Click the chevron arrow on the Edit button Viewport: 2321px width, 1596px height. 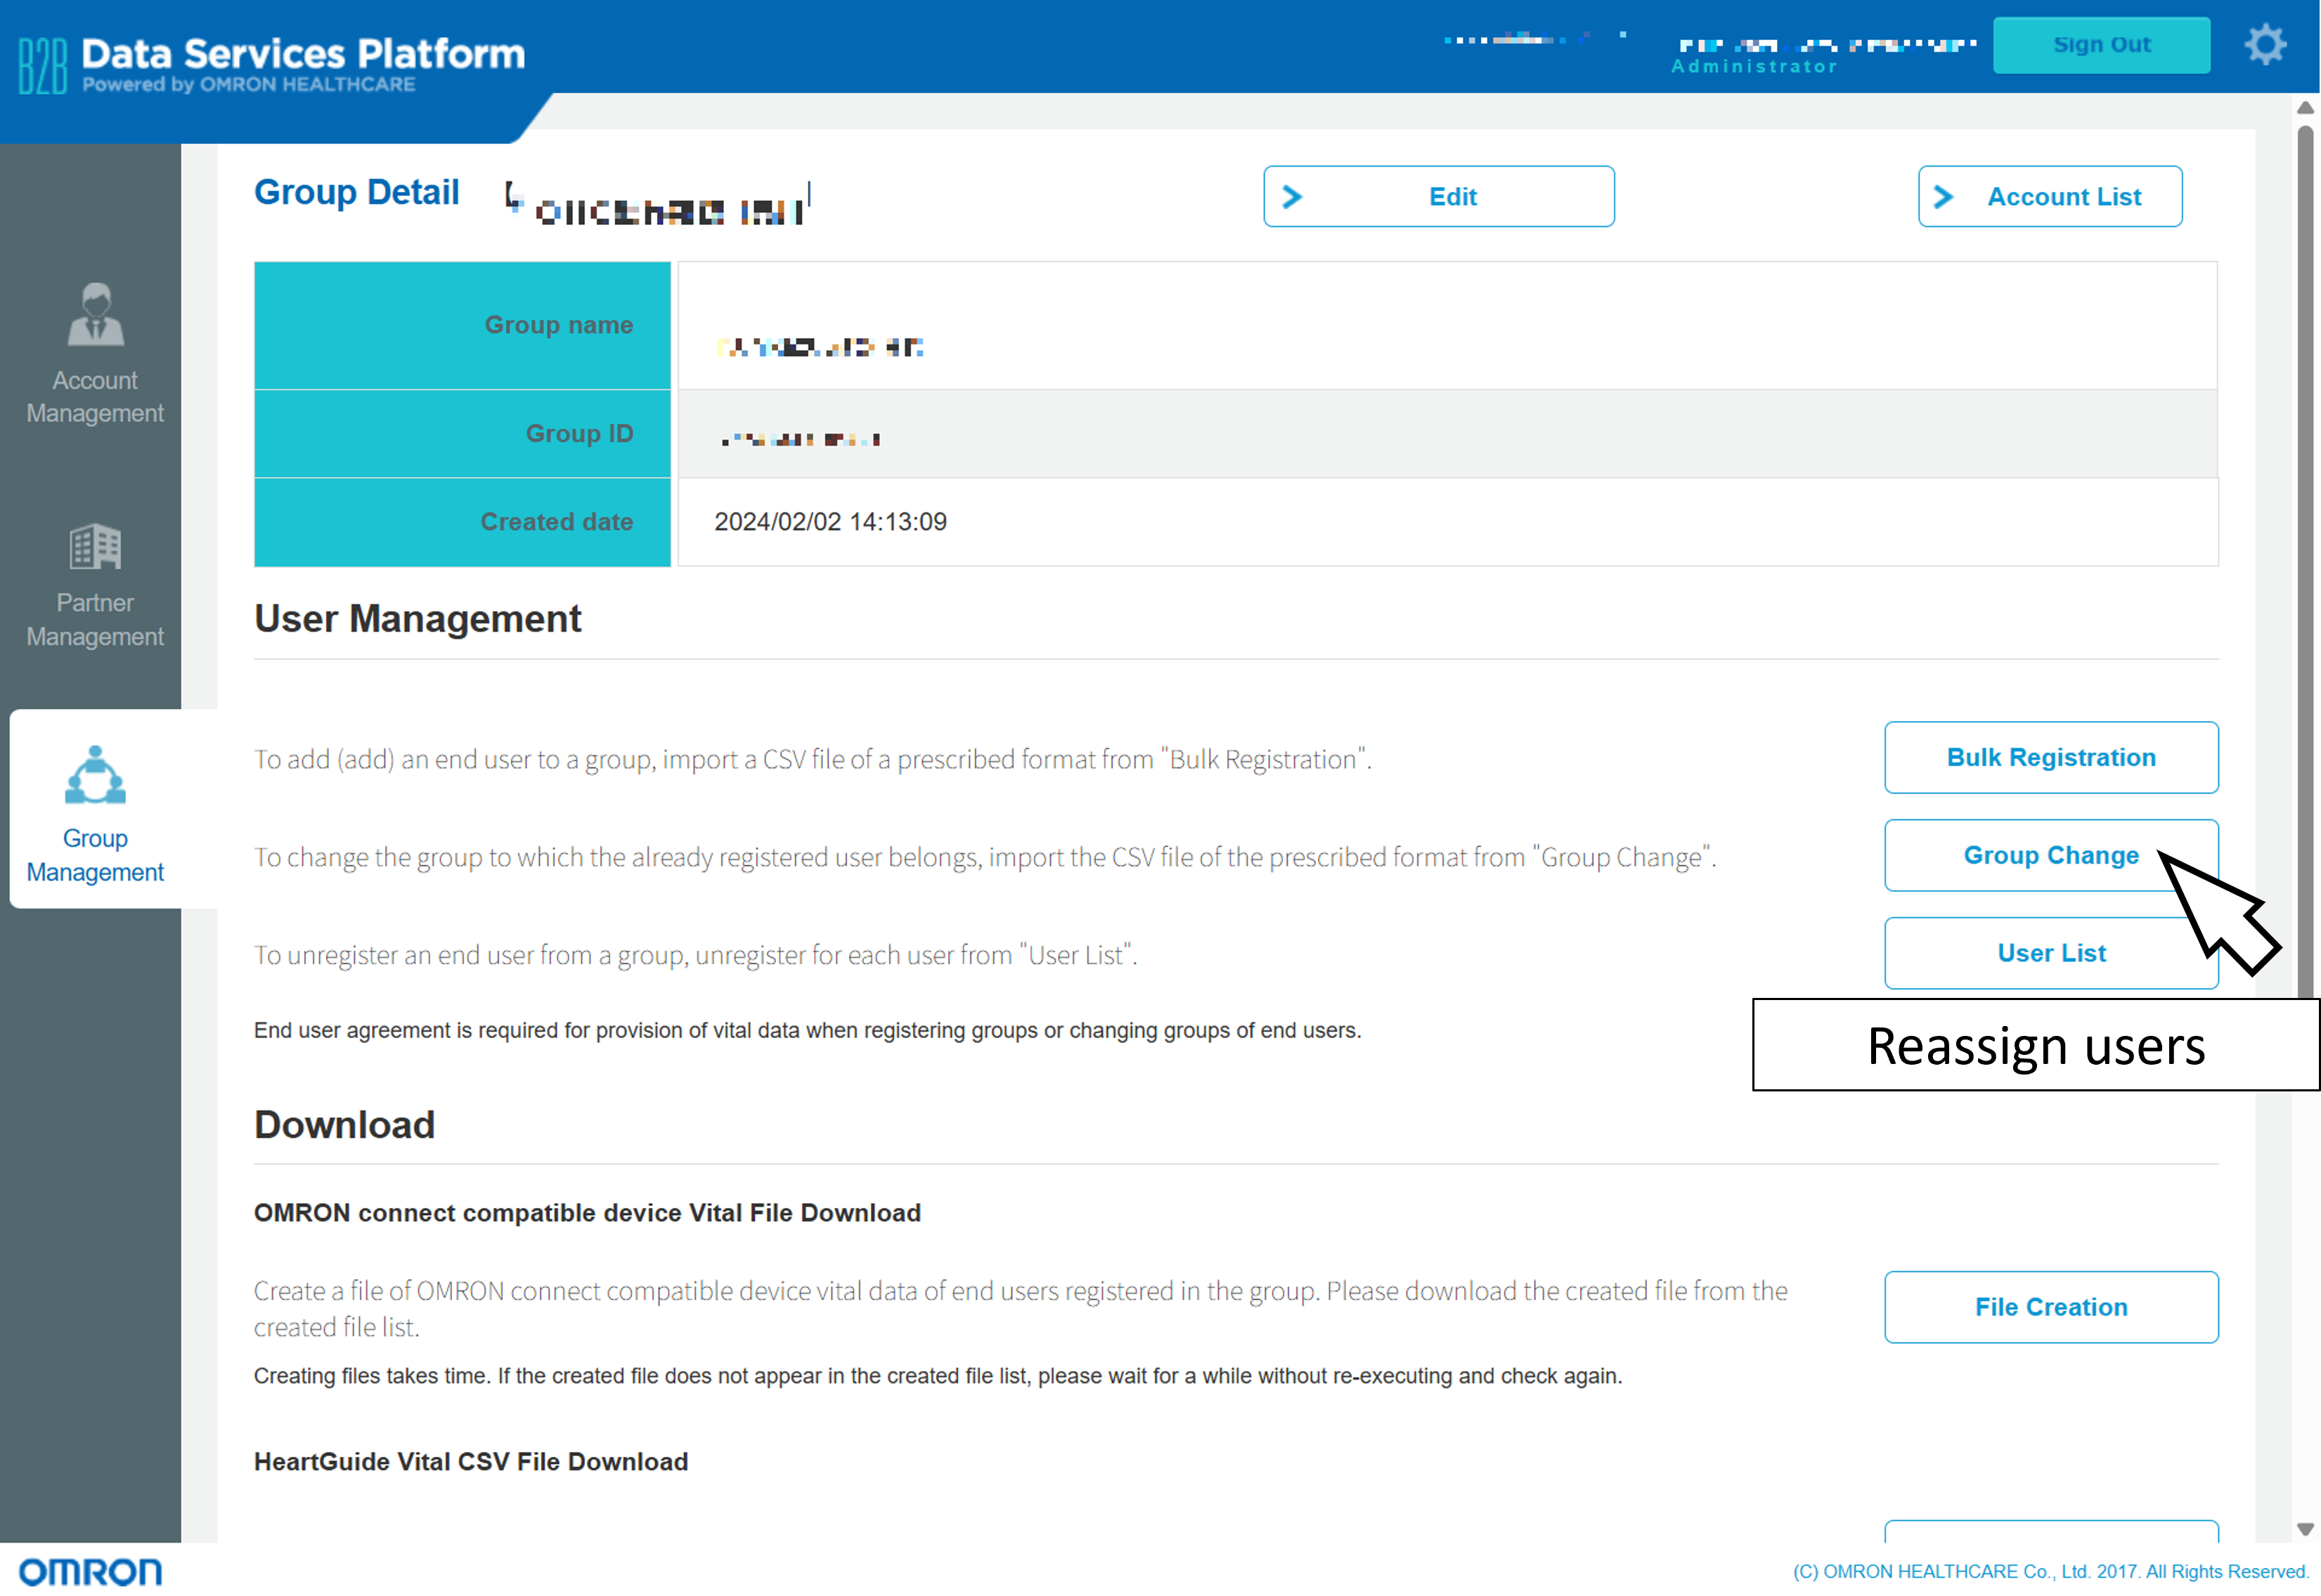click(x=1292, y=197)
